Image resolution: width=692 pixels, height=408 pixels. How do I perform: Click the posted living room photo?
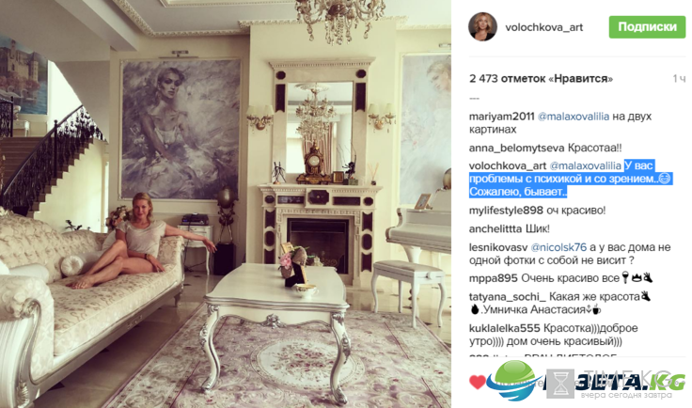pos(226,204)
